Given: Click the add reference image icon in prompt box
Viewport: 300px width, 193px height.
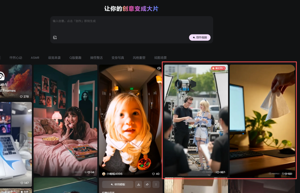Looking at the screenshot, I should [55, 37].
